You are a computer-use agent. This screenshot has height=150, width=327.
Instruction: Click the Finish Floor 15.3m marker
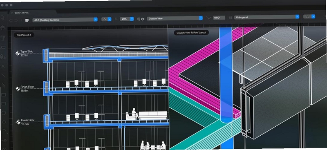(x=18, y=122)
